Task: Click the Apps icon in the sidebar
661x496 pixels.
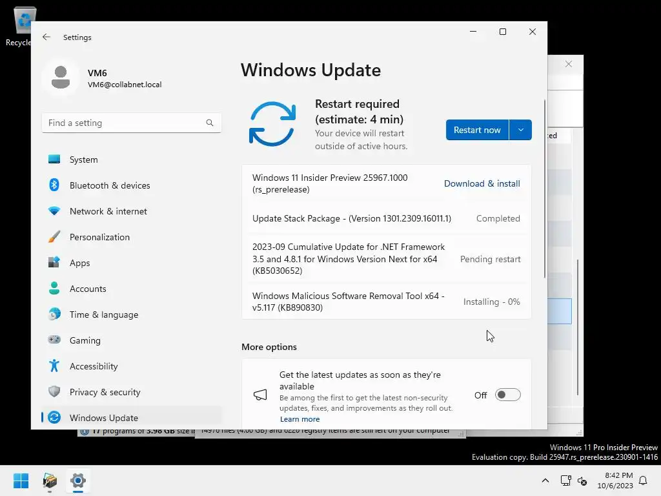Action: 54,262
